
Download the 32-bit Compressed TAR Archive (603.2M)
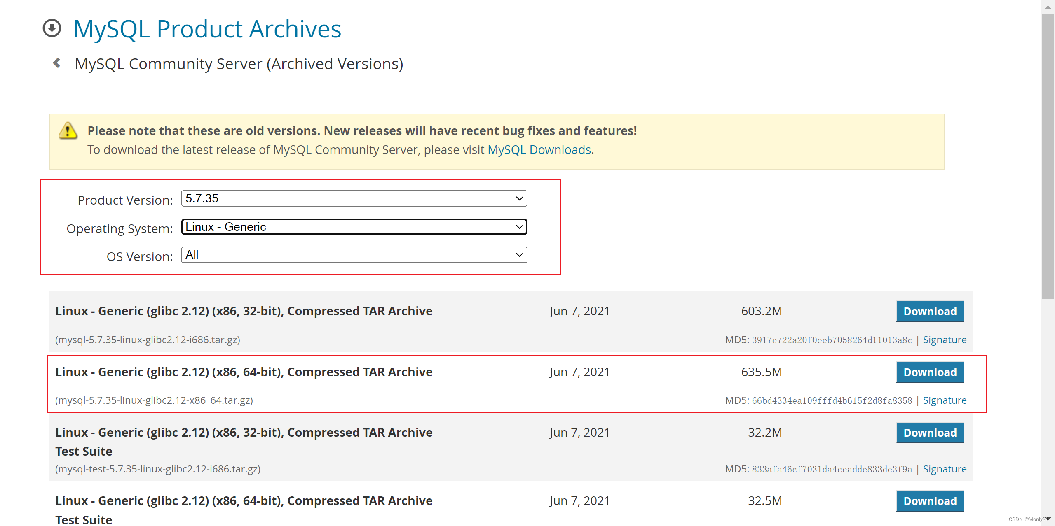[930, 311]
